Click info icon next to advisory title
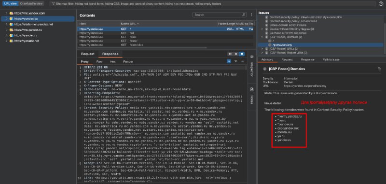The height and width of the screenshot is (184, 386). click(x=265, y=69)
